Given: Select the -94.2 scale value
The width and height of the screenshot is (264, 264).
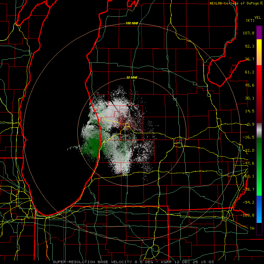Looking at the screenshot, I should pyautogui.click(x=248, y=202).
